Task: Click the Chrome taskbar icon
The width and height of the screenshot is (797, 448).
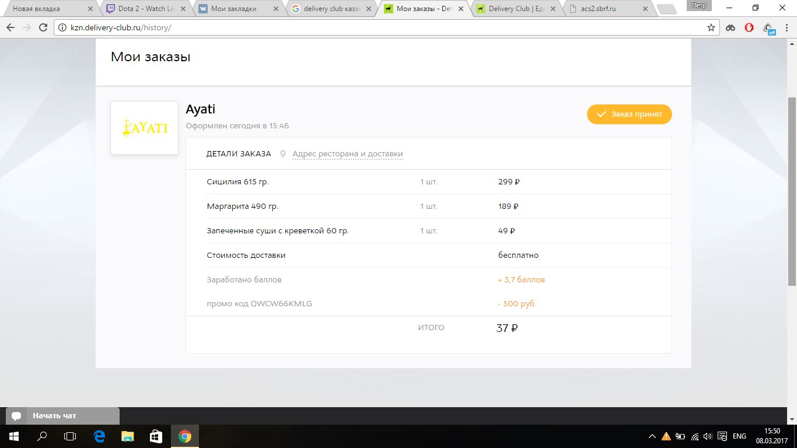Action: coord(184,436)
